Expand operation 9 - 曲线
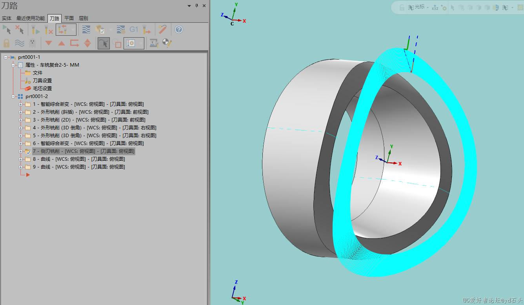 [21, 167]
